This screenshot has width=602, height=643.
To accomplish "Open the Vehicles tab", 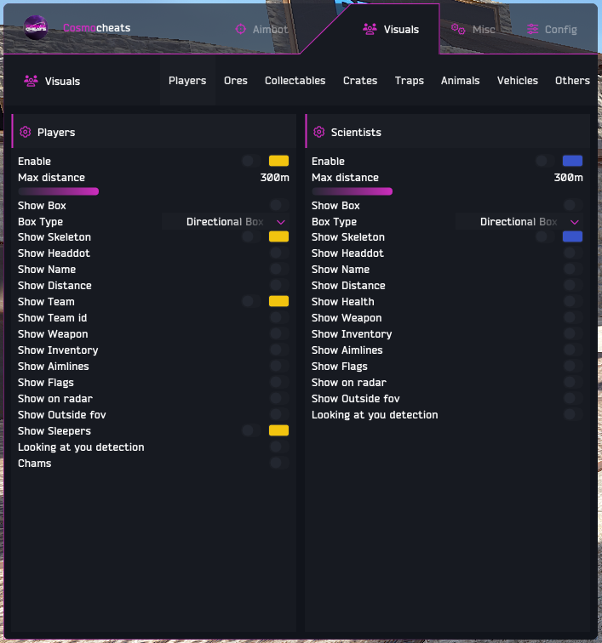I will pyautogui.click(x=518, y=80).
